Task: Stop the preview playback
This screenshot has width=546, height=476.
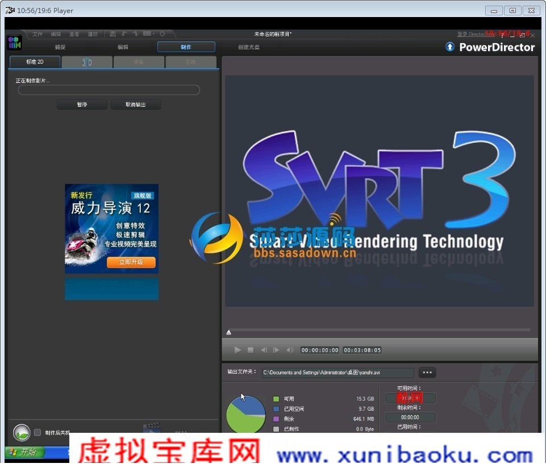Action: 251,350
